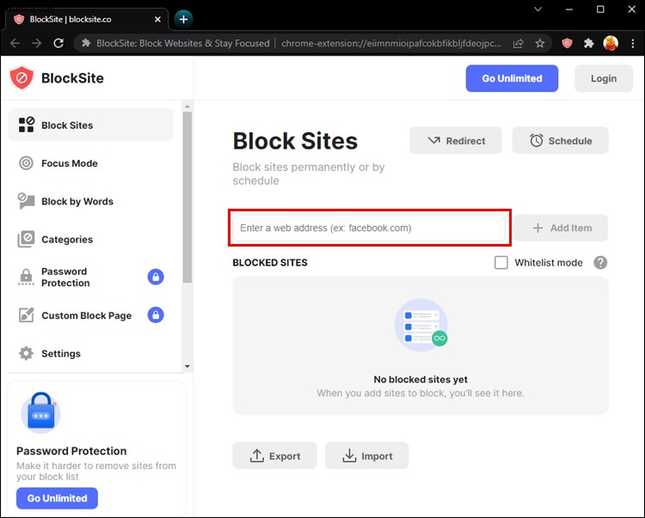This screenshot has height=518, width=645.
Task: Enable the Whitelist mode checkbox
Action: tap(501, 263)
